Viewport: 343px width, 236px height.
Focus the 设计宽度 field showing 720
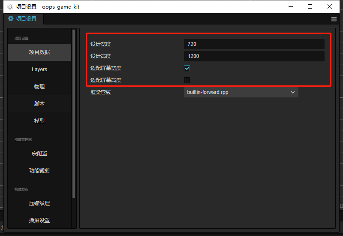[x=254, y=44]
